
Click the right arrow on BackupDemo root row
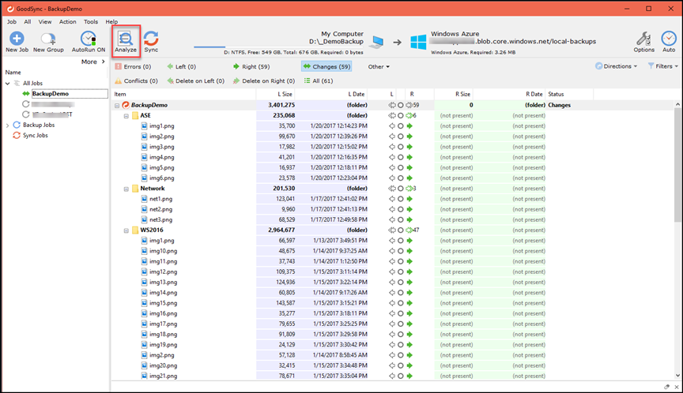[409, 105]
